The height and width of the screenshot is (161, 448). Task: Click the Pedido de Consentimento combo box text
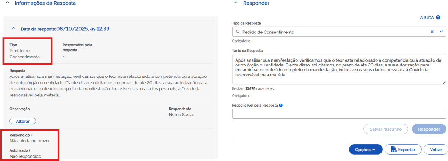click(268, 32)
